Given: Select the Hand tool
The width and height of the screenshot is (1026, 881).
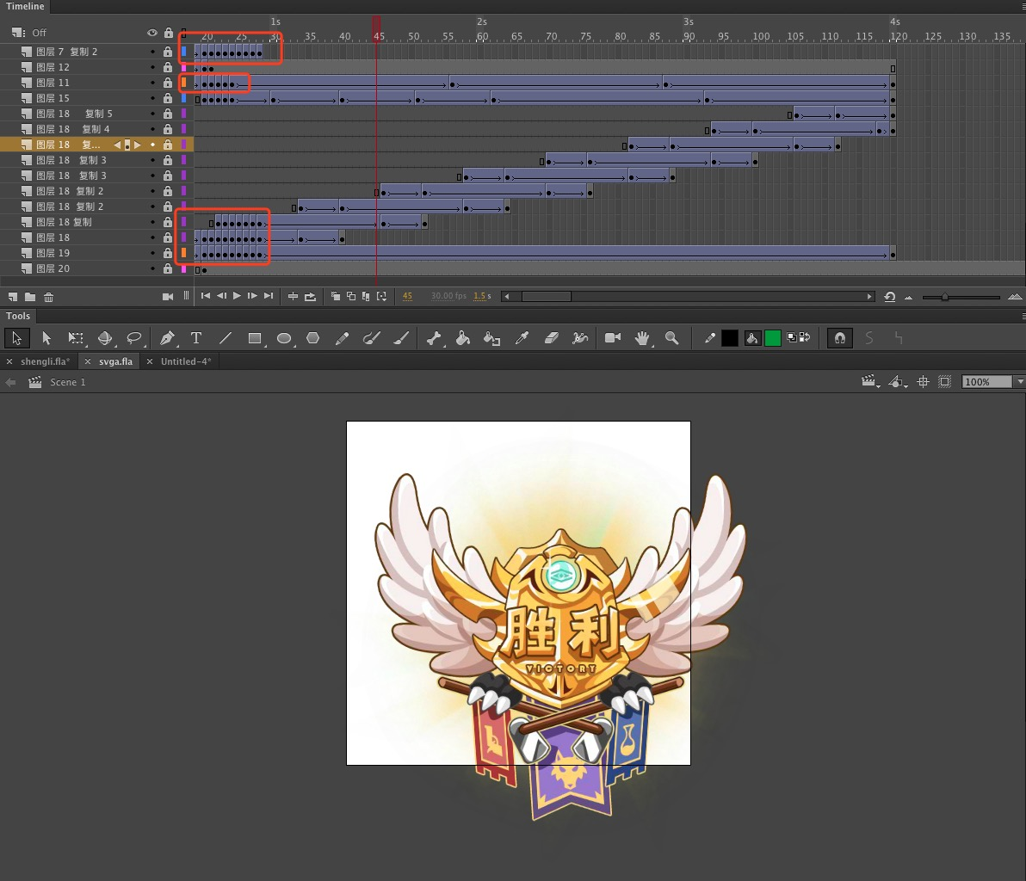Looking at the screenshot, I should click(643, 338).
